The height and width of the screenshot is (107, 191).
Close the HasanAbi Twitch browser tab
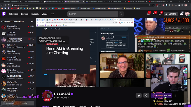tap(83, 2)
